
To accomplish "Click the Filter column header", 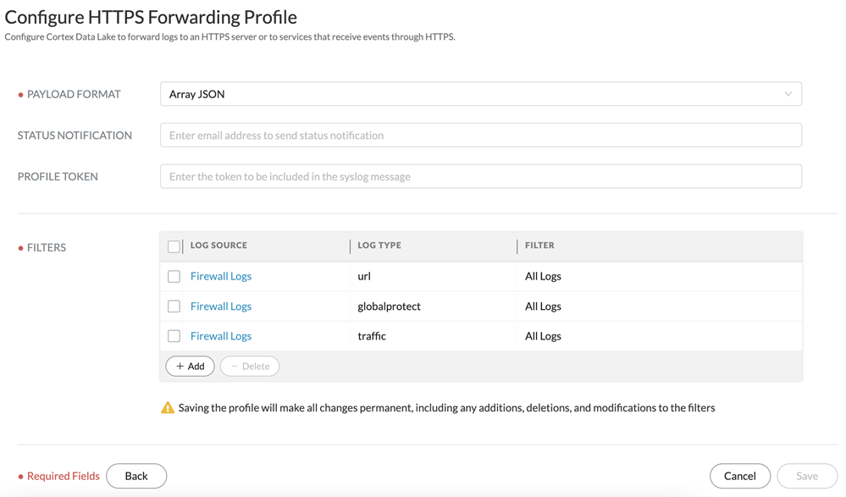I will click(539, 246).
